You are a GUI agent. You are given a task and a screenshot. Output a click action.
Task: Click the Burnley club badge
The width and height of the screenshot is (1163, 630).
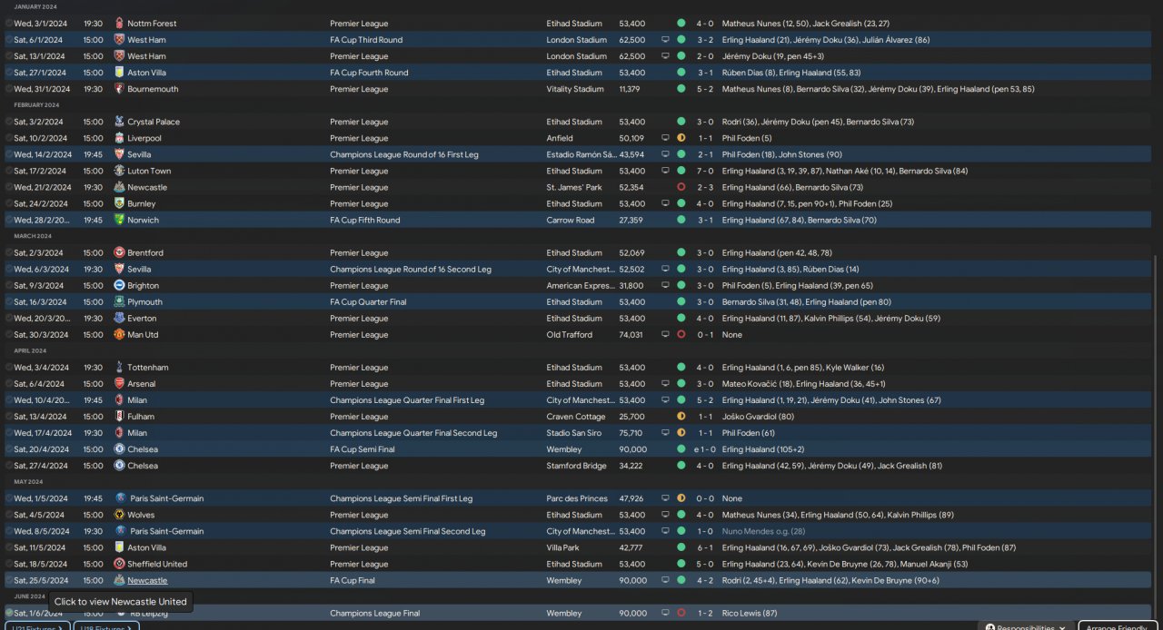point(119,203)
